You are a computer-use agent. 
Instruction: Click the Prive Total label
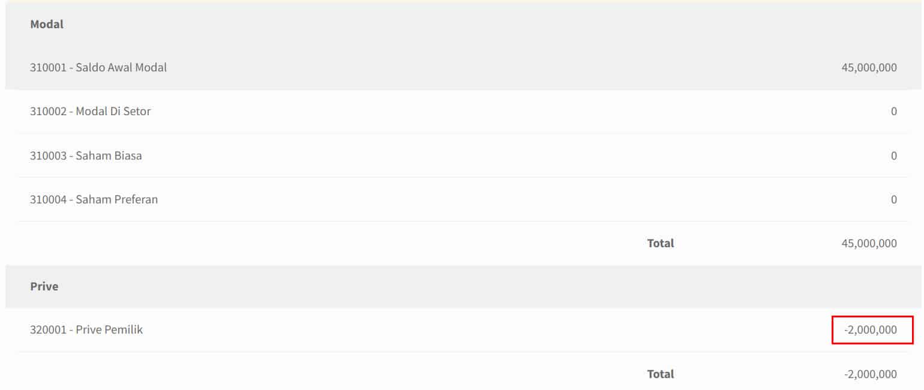(x=661, y=374)
